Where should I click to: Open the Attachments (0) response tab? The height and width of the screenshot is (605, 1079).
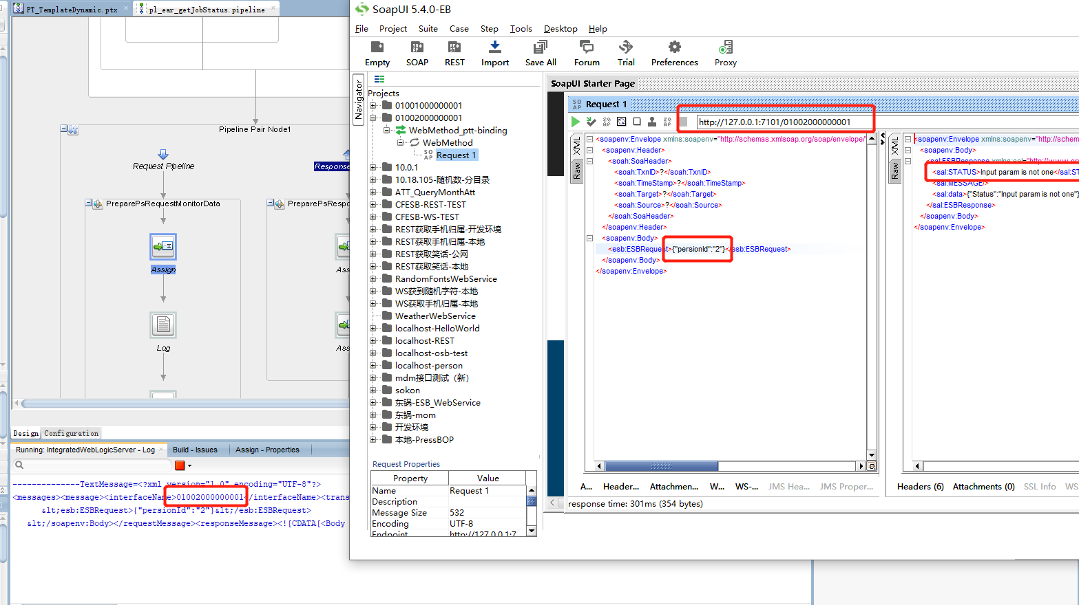coord(983,486)
